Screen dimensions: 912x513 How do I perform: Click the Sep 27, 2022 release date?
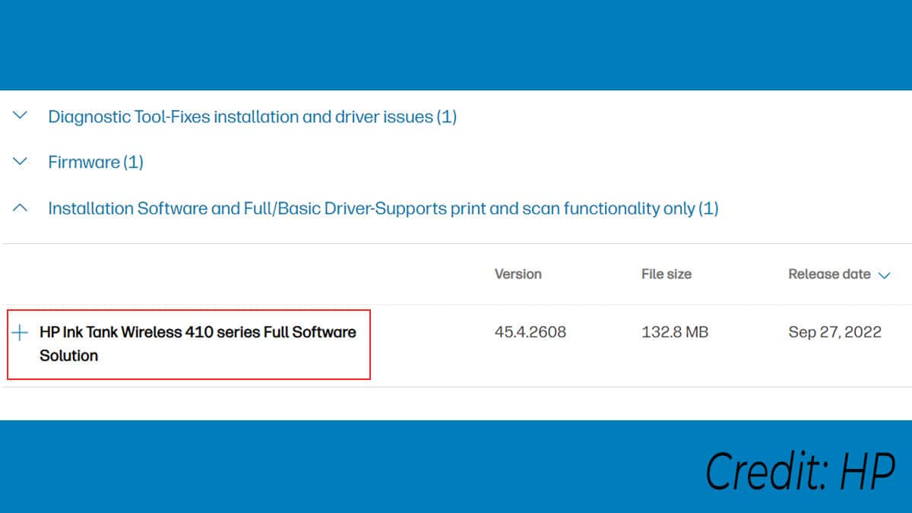[x=834, y=332]
